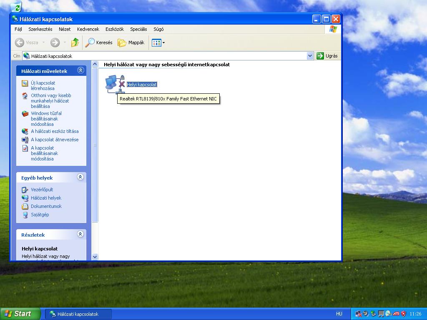Click the sidebar scroll down arrow
This screenshot has width=427, height=320.
(x=95, y=257)
